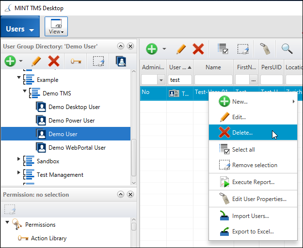Choose Select all from context menu
Image resolution: width=303 pixels, height=248 pixels.
pos(253,149)
